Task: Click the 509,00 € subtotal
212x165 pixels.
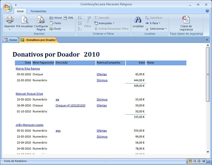Action: (x=139, y=86)
